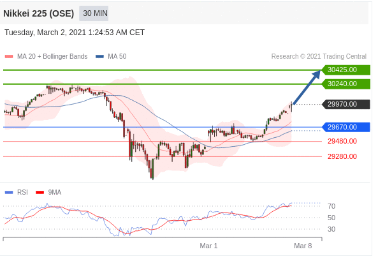
Task: Click the 30 MIN timeframe button
Action: point(94,13)
